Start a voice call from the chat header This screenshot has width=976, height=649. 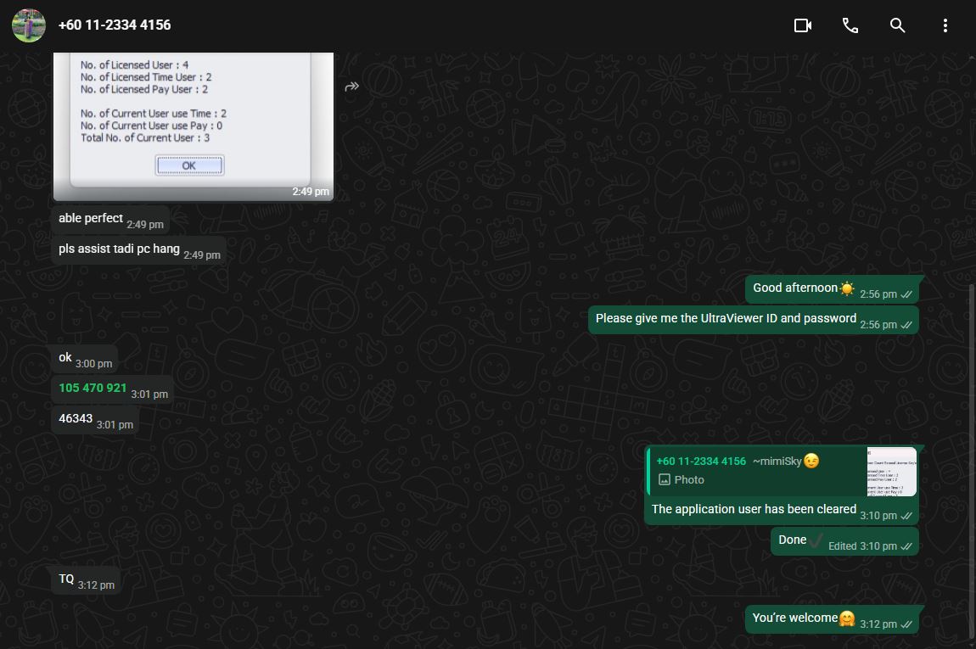click(850, 25)
